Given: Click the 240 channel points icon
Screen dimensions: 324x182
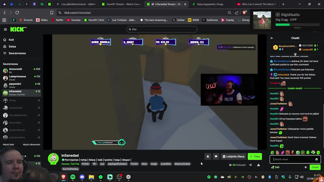Looking at the screenshot, I should point(275,167).
